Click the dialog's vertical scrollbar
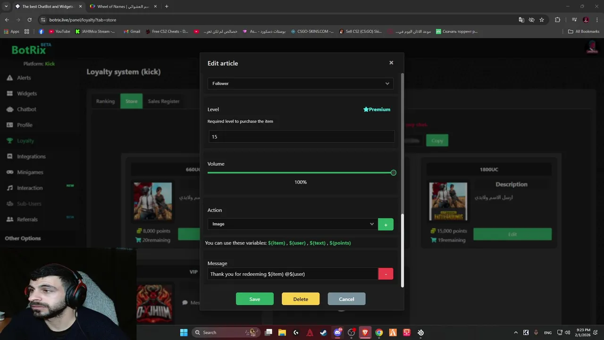604x340 pixels. pos(403,250)
